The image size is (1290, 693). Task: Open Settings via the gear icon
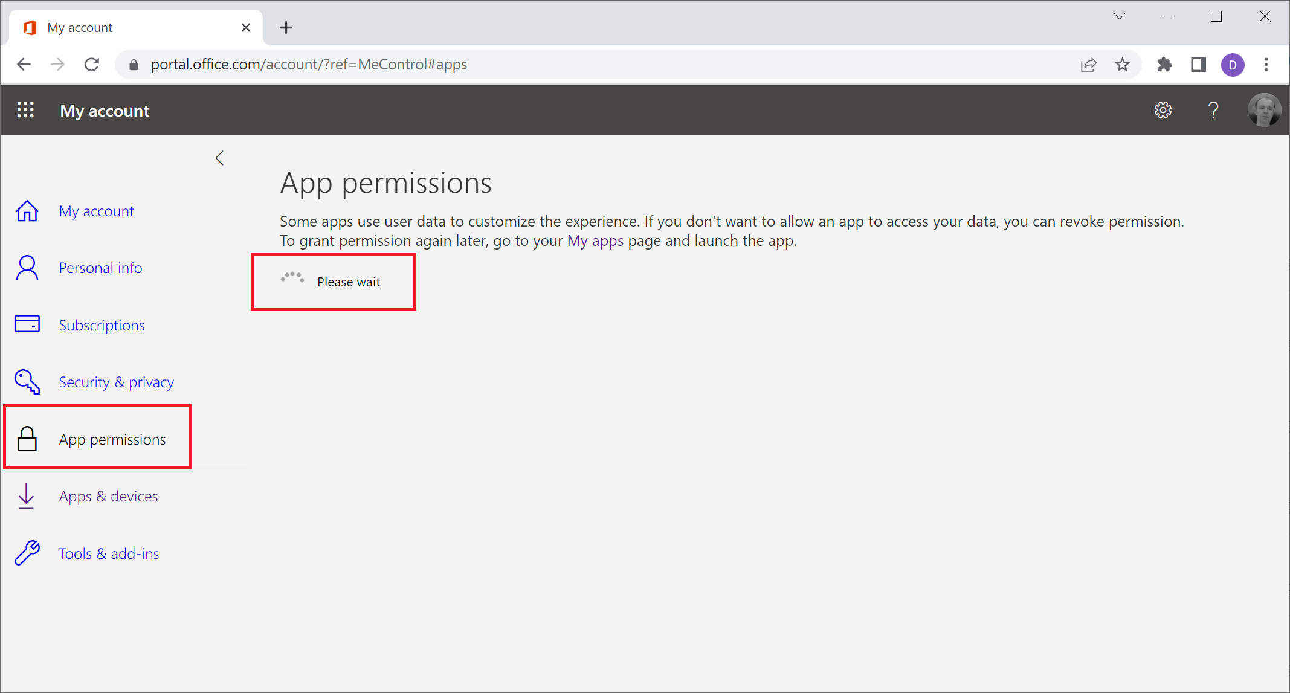coord(1163,109)
